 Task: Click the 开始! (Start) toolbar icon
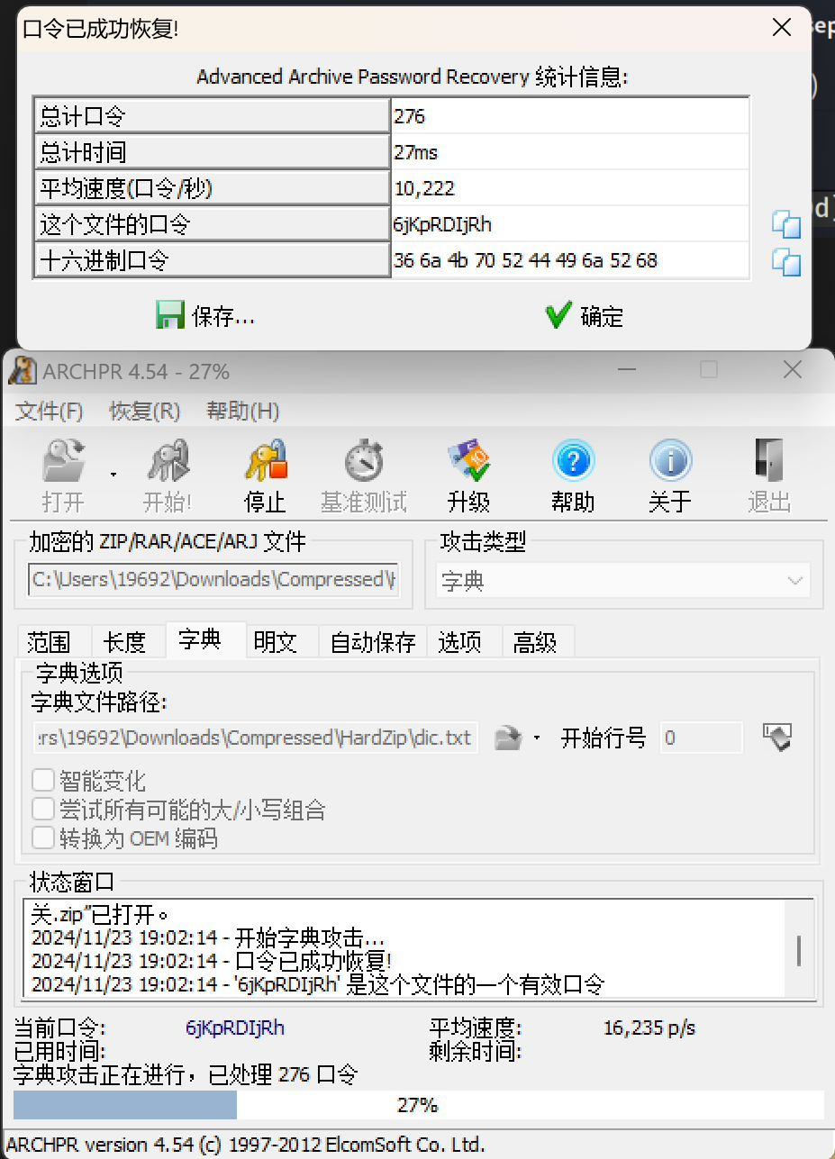(x=168, y=461)
